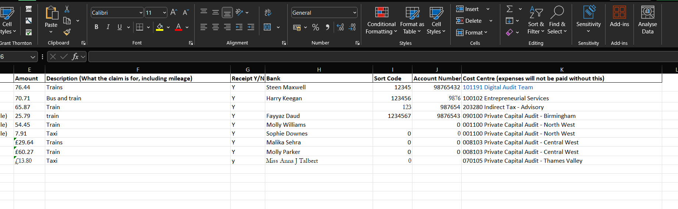The height and width of the screenshot is (209, 678).
Task: Align text to the left
Action: pos(204,27)
